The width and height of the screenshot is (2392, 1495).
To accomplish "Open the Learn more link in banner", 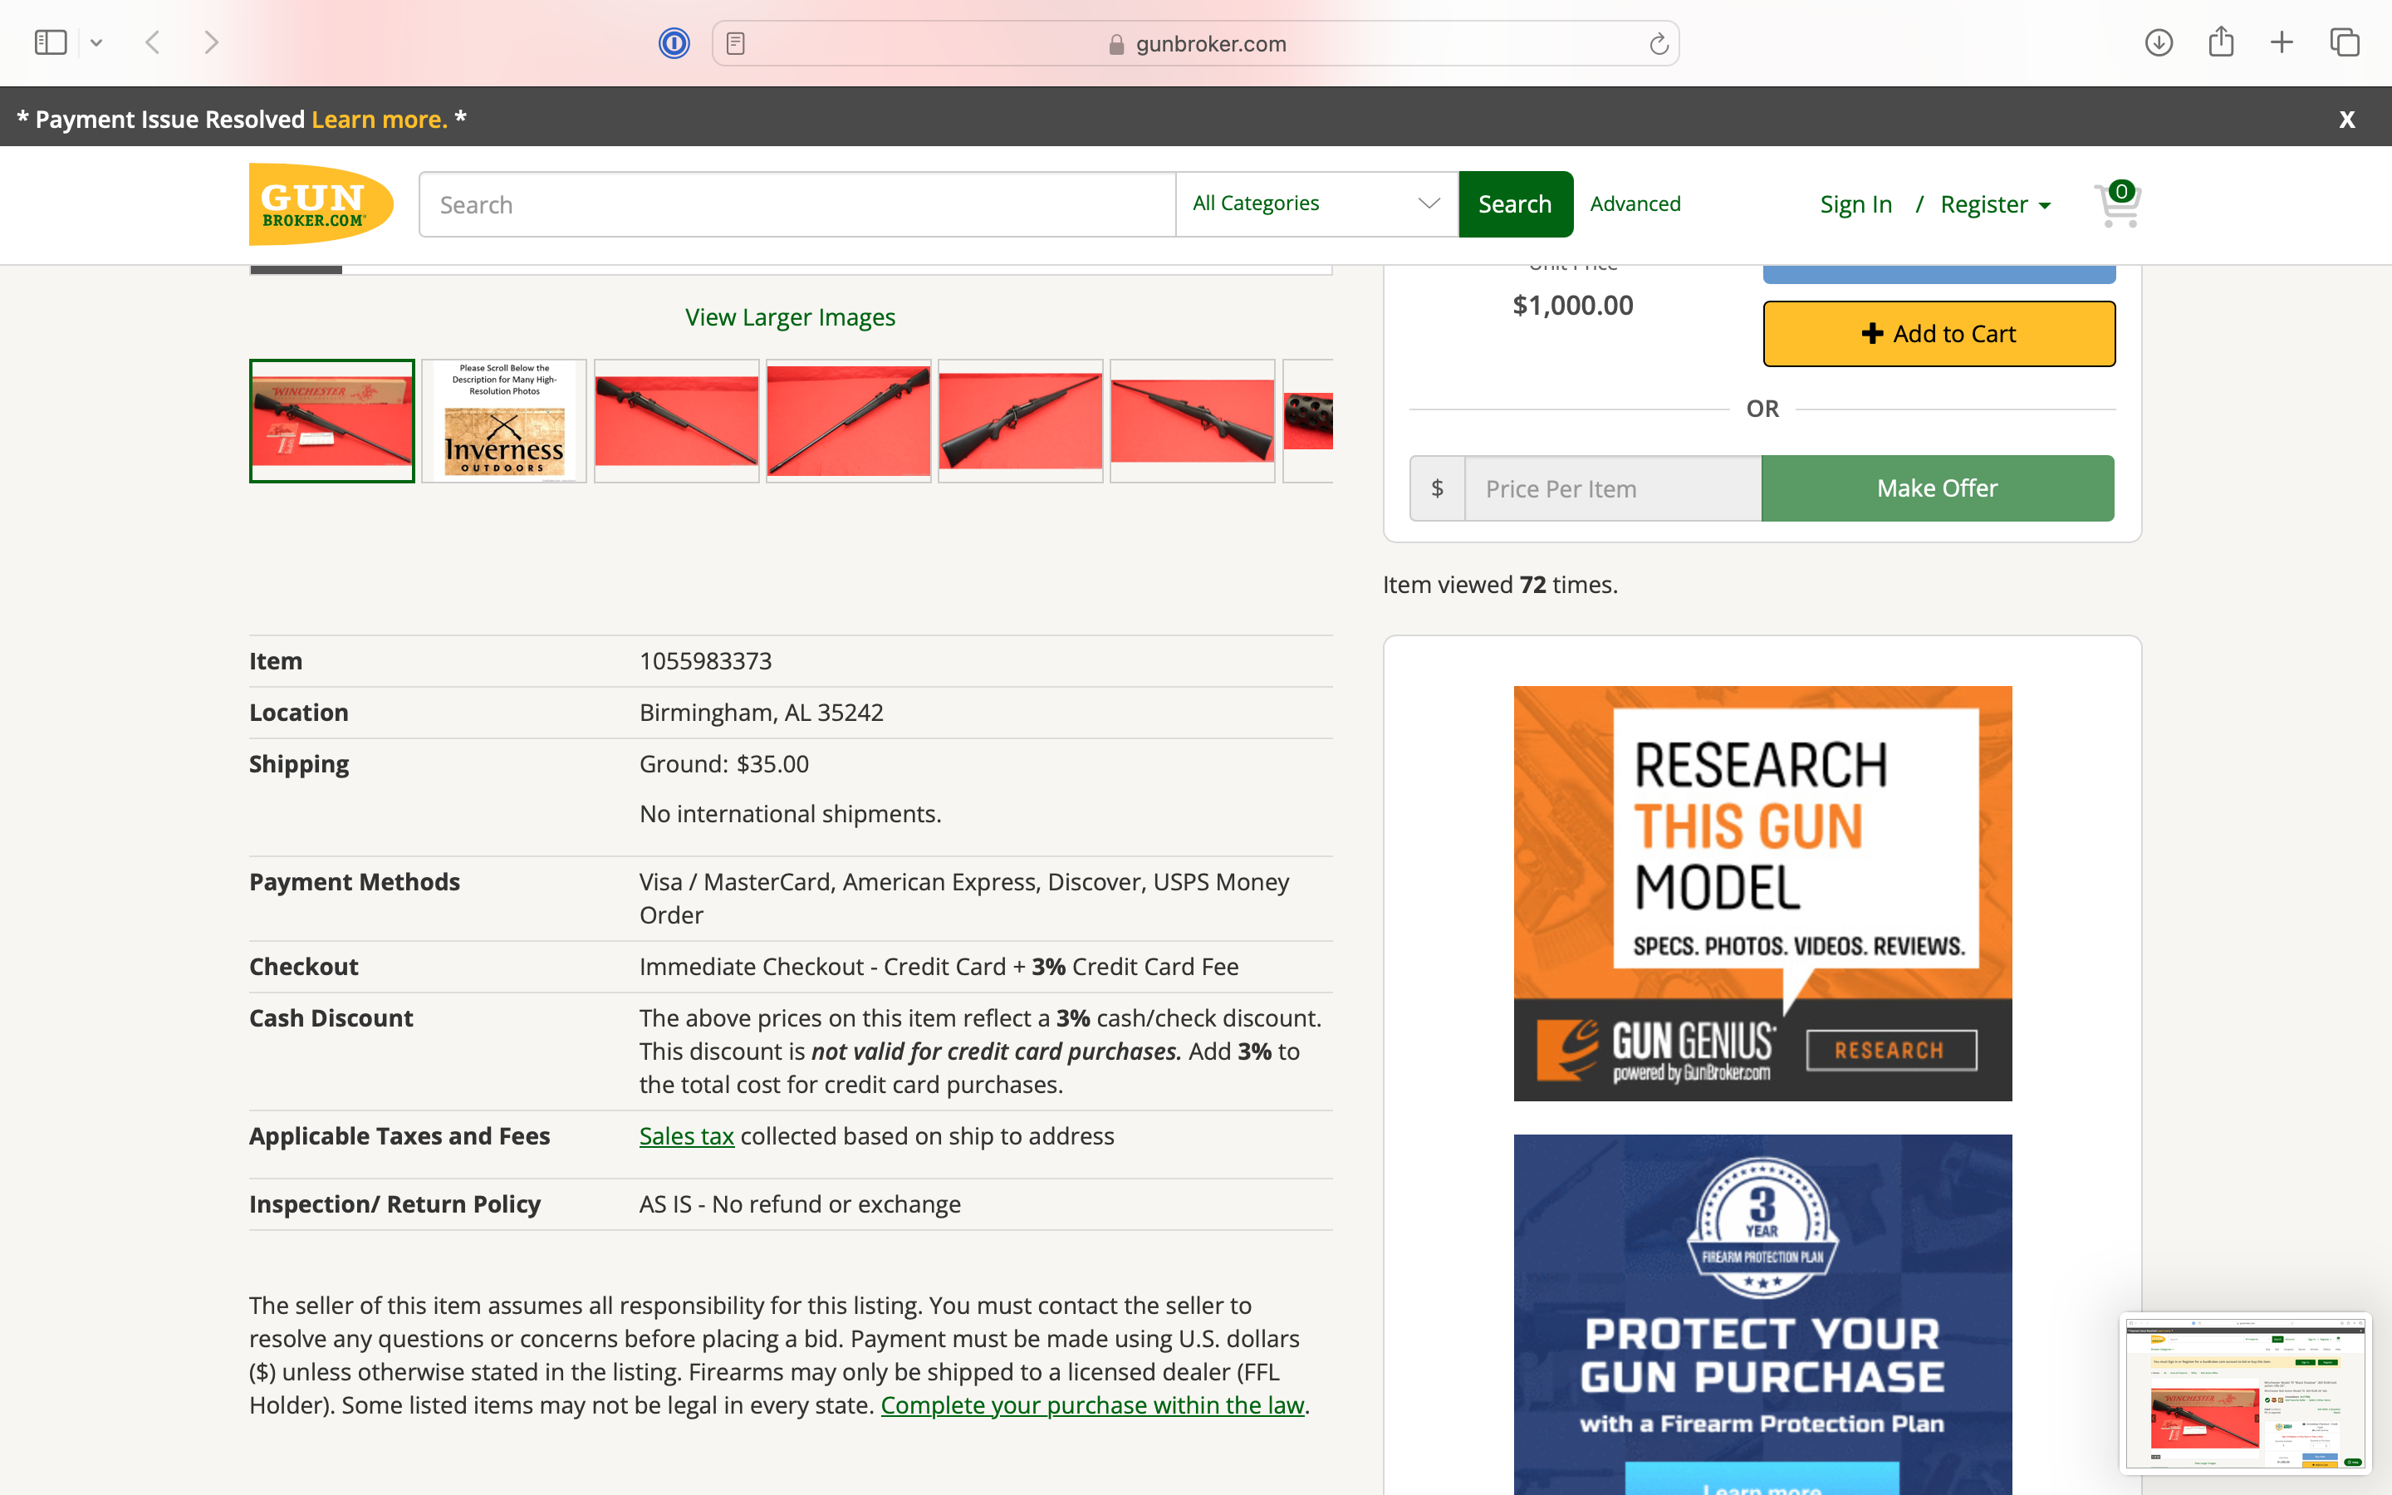I will [x=380, y=119].
